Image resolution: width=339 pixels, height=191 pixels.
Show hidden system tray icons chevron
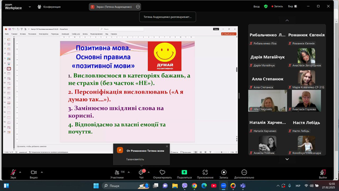click(x=278, y=186)
